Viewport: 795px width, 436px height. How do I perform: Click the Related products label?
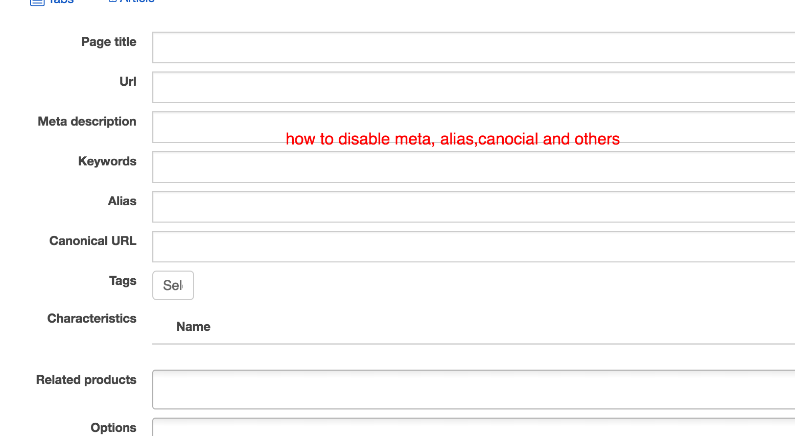86,380
